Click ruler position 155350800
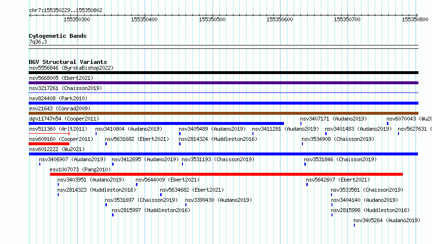Screen dimensions: 432x244 tap(415, 19)
